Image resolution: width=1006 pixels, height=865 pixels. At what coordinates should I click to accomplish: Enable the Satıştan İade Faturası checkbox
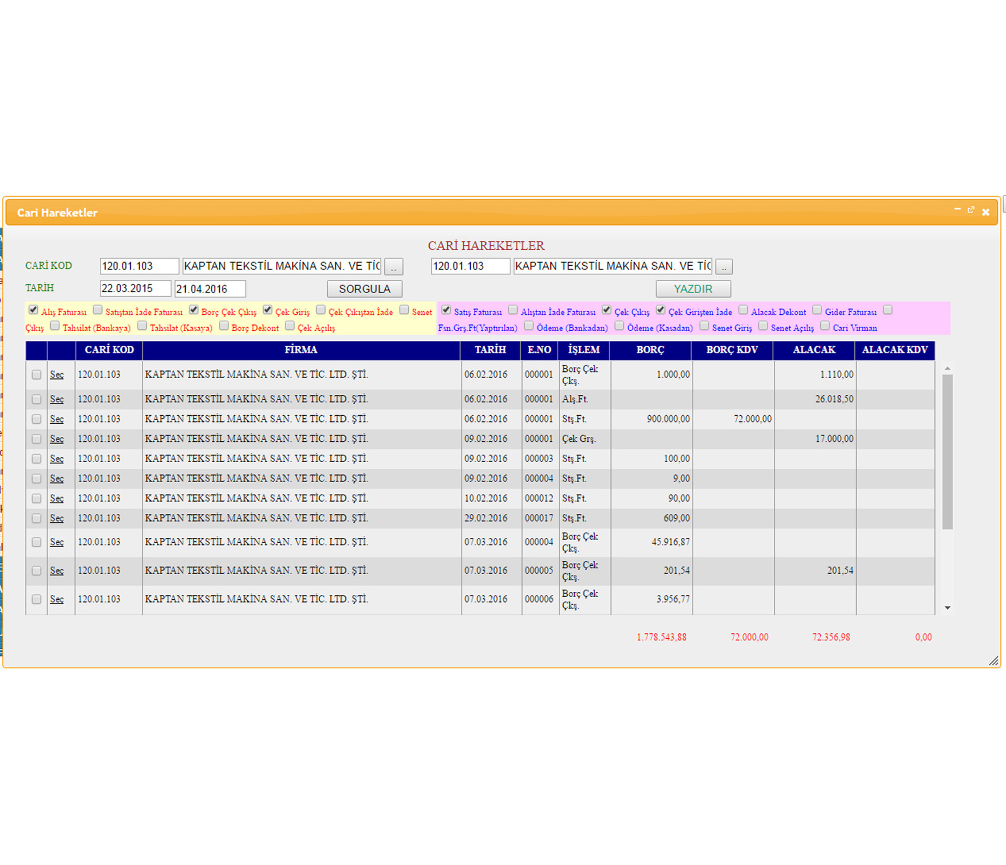click(x=98, y=310)
